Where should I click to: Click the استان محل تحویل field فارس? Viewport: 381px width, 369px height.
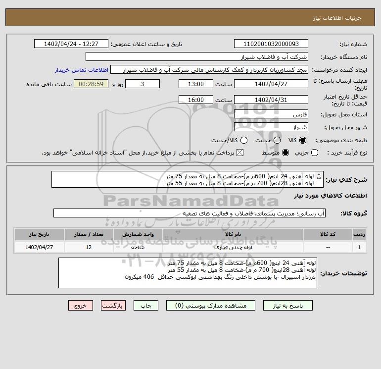271,114
